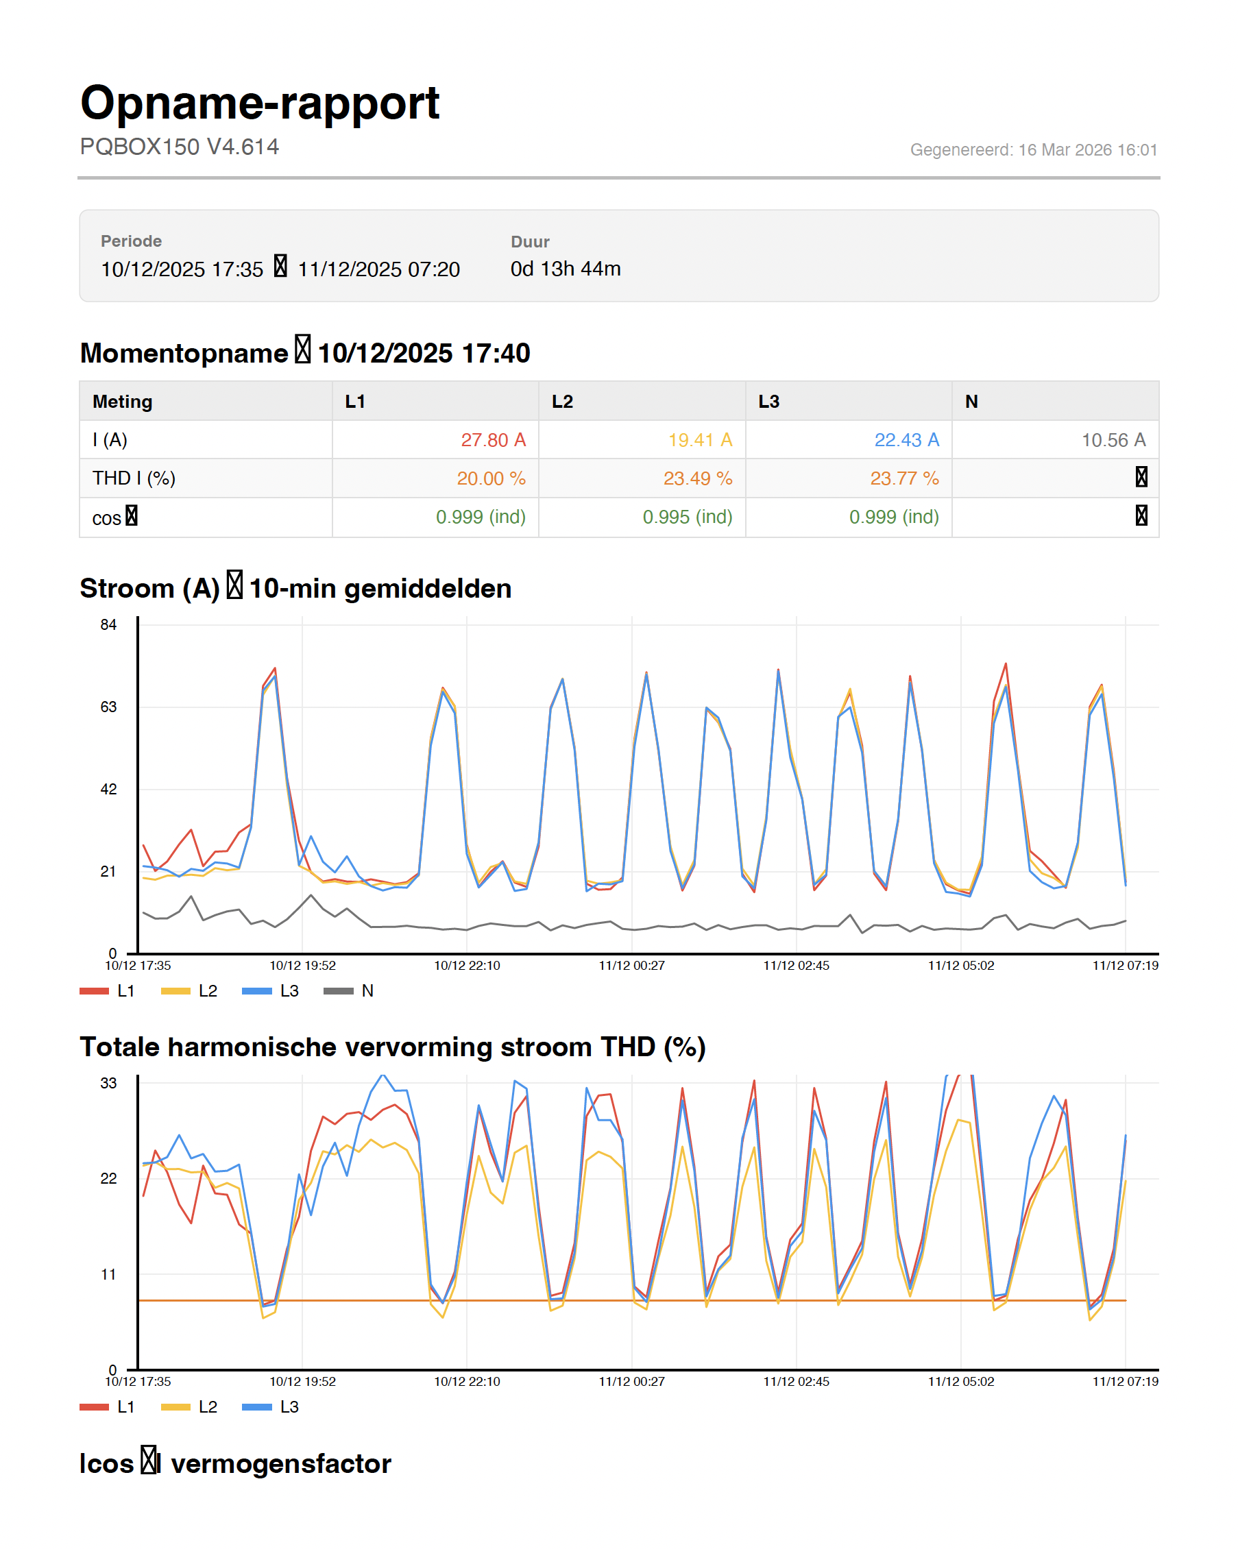
Task: Select the red L1 legend swatch under the THD chart
Action: 94,1406
